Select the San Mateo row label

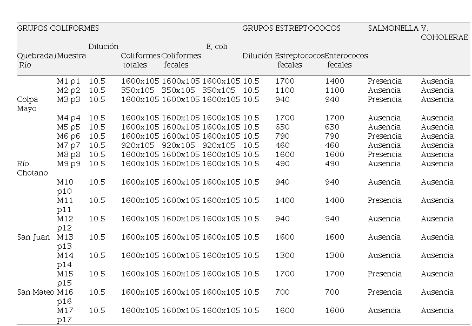click(35, 292)
